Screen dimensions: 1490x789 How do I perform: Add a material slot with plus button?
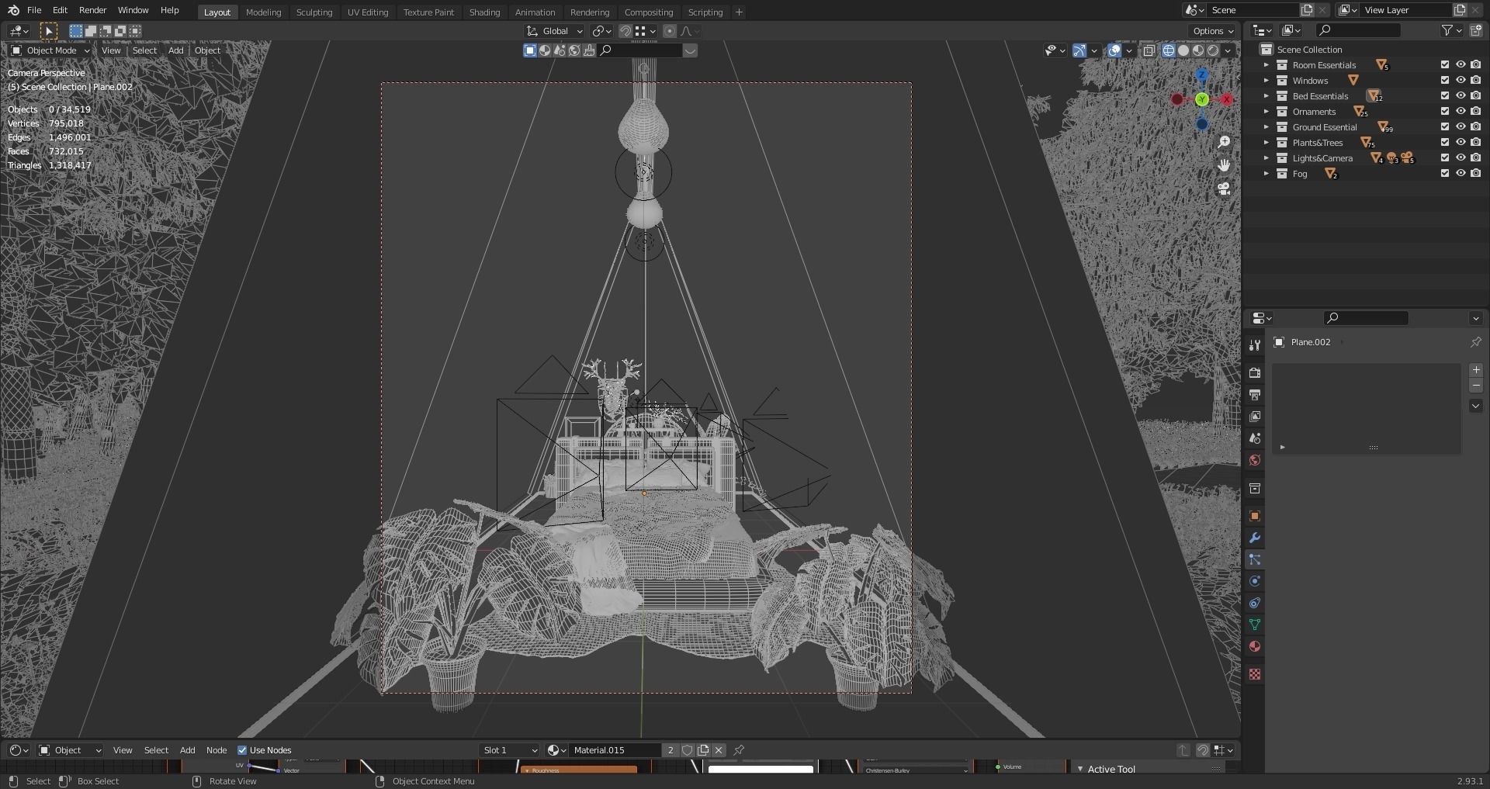pyautogui.click(x=1476, y=371)
